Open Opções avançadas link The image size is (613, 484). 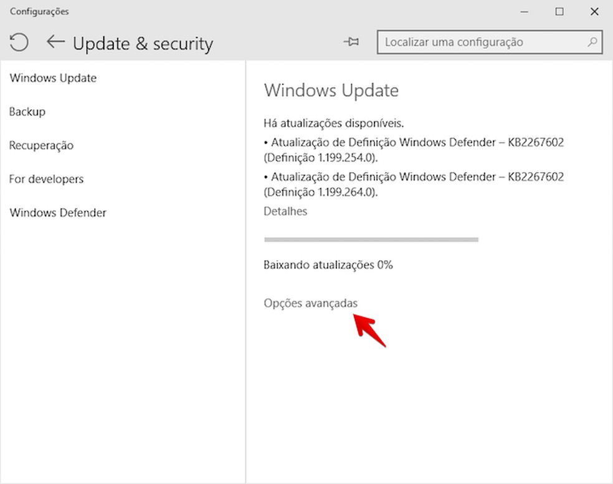[x=310, y=303]
